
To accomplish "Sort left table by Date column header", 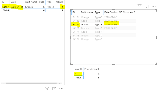I will pyautogui.click(x=13, y=2).
